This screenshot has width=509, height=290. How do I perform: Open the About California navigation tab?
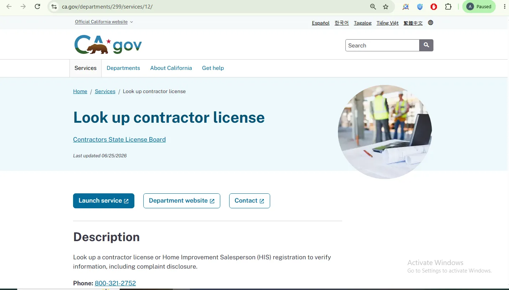coord(171,68)
